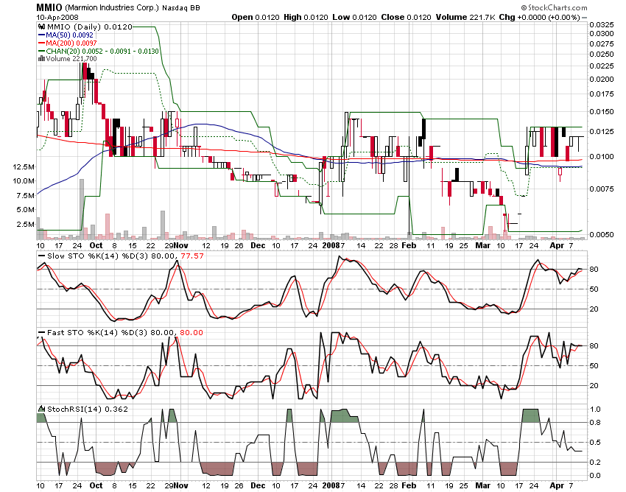Click the Feb label on upper date axis
Image resolution: width=626 pixels, height=492 pixels.
tap(409, 245)
